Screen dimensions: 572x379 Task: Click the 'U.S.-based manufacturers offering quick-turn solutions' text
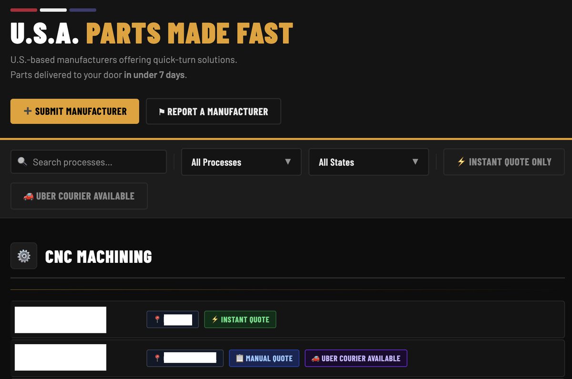pos(124,60)
